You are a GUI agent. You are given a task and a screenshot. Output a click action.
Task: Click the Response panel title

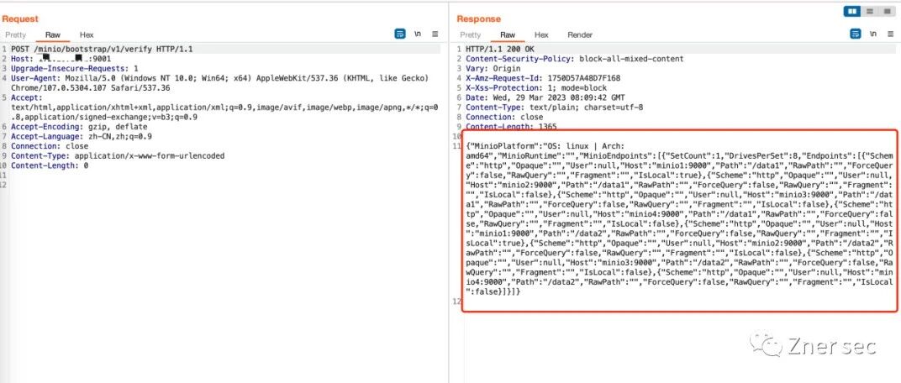(x=479, y=19)
